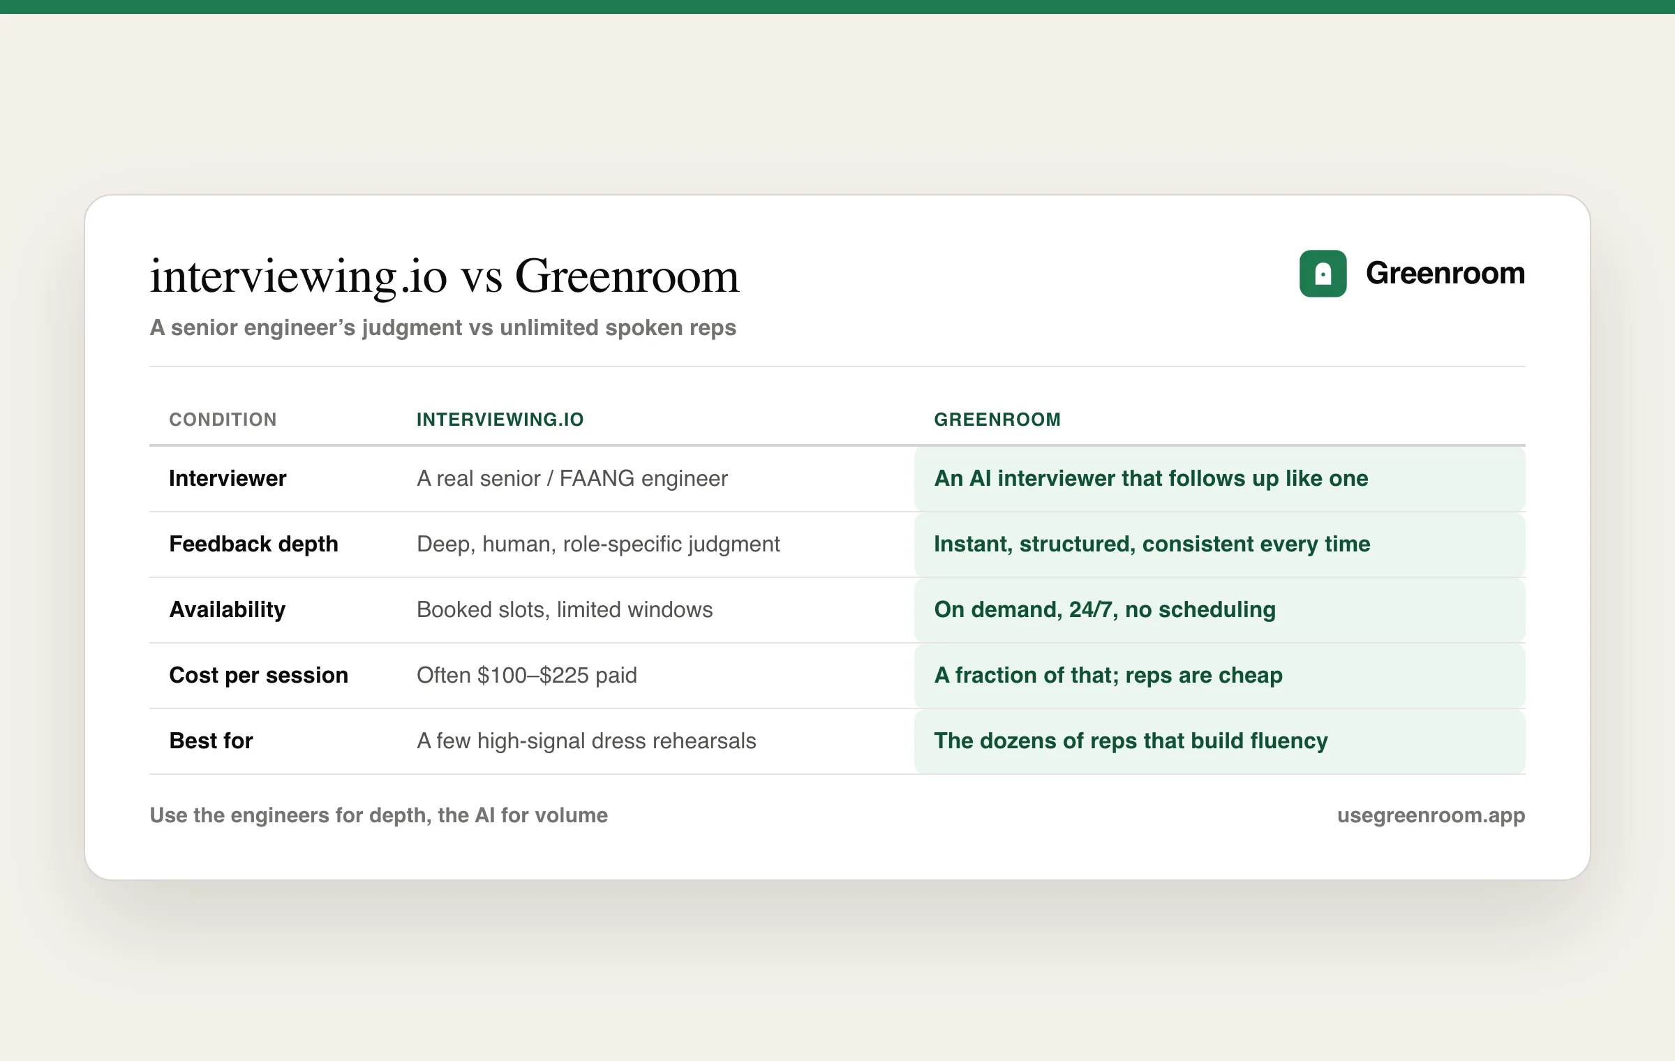
Task: Click 'The dozens of reps that build fluency'
Action: tap(1131, 741)
